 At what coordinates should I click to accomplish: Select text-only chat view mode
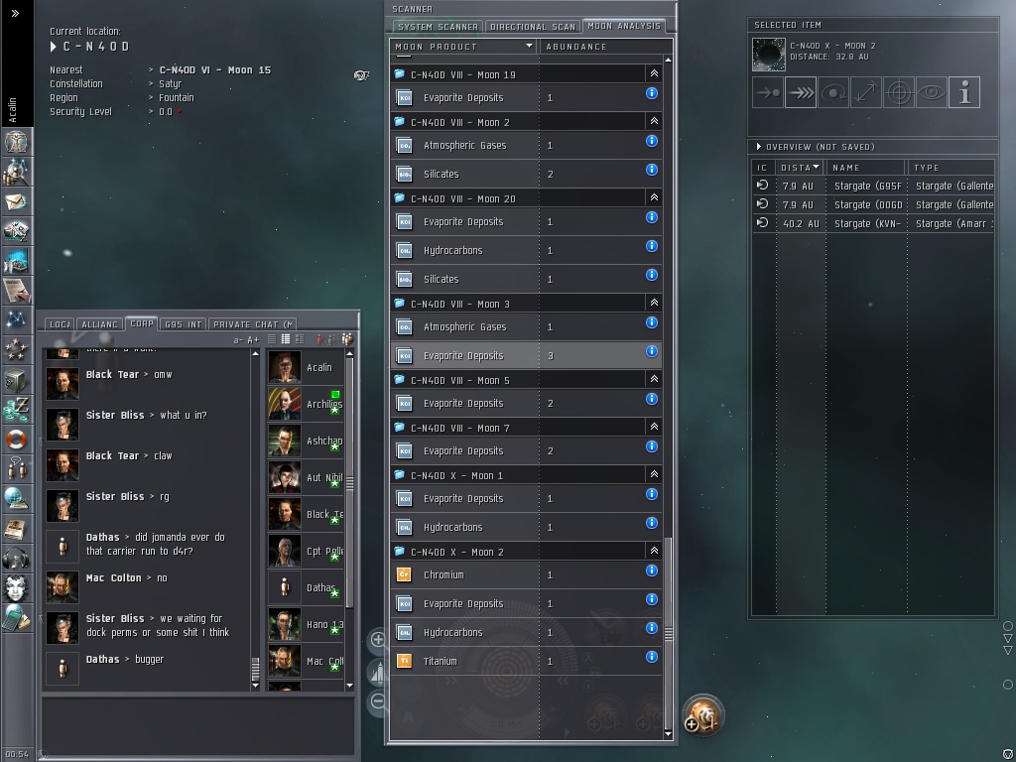click(272, 339)
